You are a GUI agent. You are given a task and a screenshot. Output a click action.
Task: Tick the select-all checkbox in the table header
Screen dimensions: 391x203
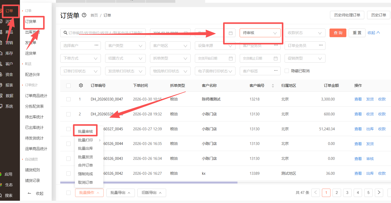pyautogui.click(x=68, y=86)
